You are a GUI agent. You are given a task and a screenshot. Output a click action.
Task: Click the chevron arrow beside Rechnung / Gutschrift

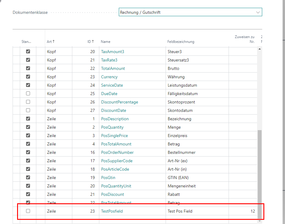click(x=258, y=12)
